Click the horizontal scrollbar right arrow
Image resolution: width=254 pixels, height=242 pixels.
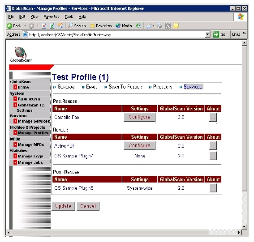[239, 233]
